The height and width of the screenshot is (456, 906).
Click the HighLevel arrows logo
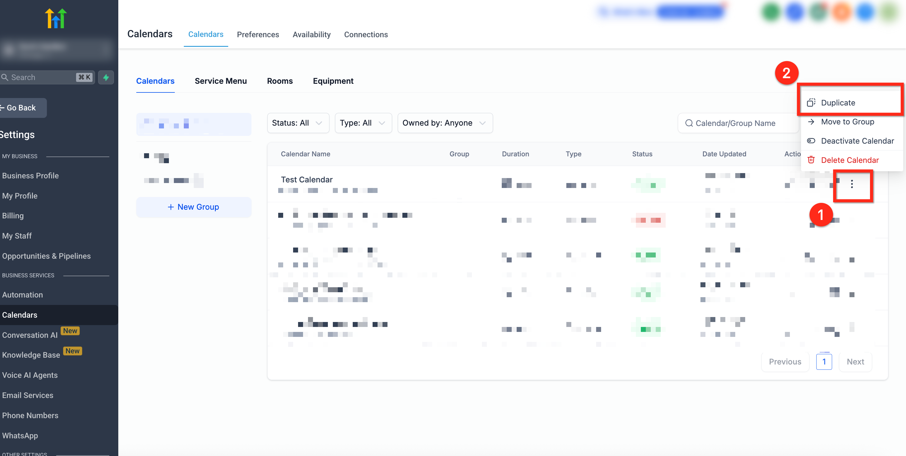(x=56, y=18)
